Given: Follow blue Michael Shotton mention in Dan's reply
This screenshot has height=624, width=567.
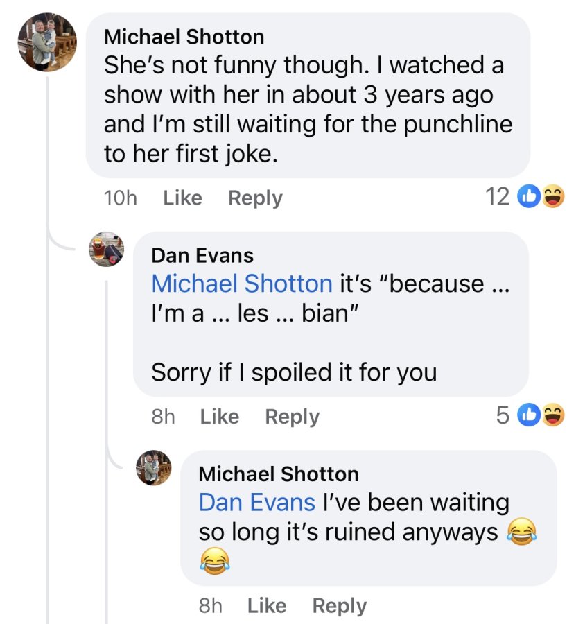Looking at the screenshot, I should click(x=241, y=284).
